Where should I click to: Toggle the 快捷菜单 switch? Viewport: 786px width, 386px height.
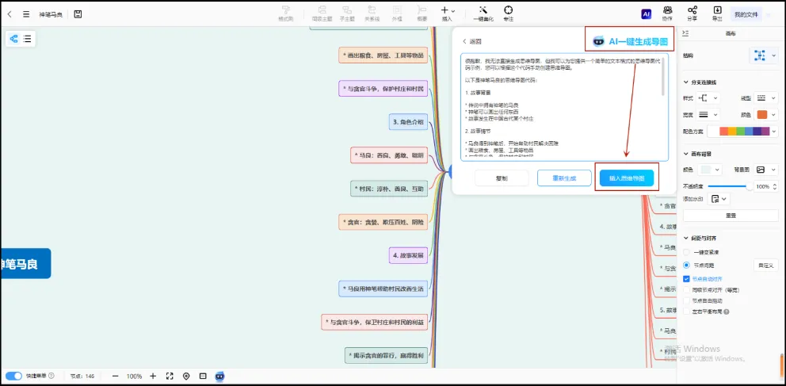[14, 376]
